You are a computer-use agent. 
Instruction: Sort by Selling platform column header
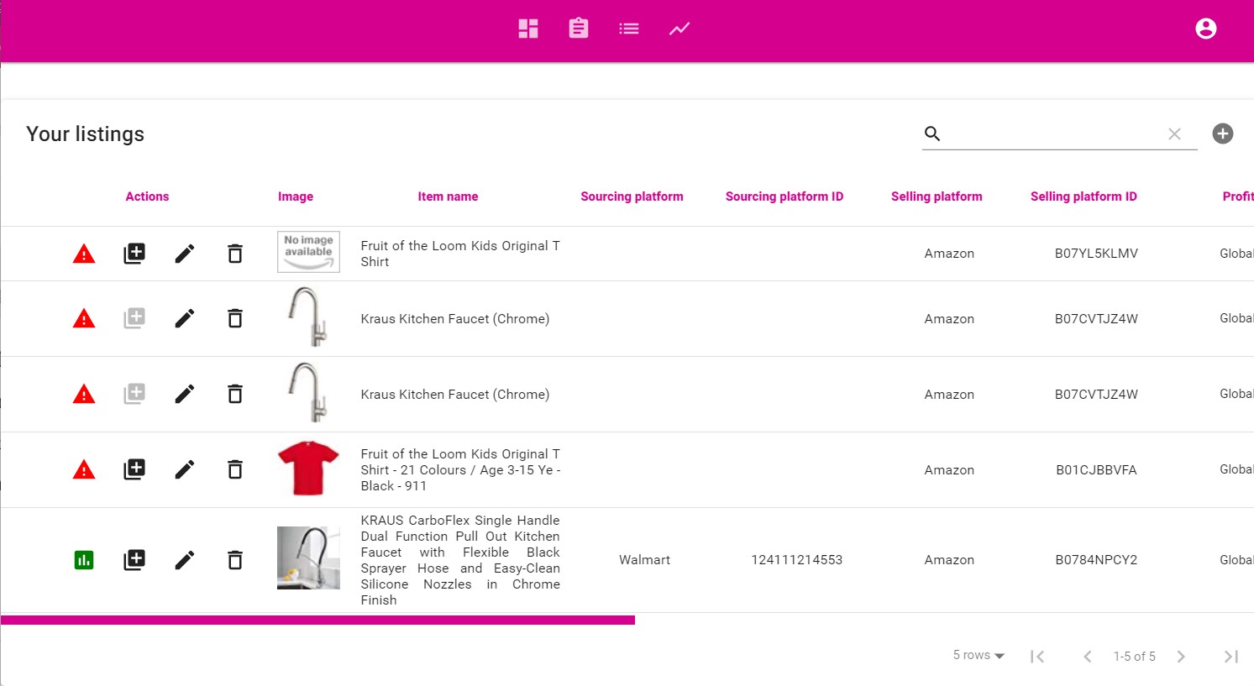tap(937, 196)
